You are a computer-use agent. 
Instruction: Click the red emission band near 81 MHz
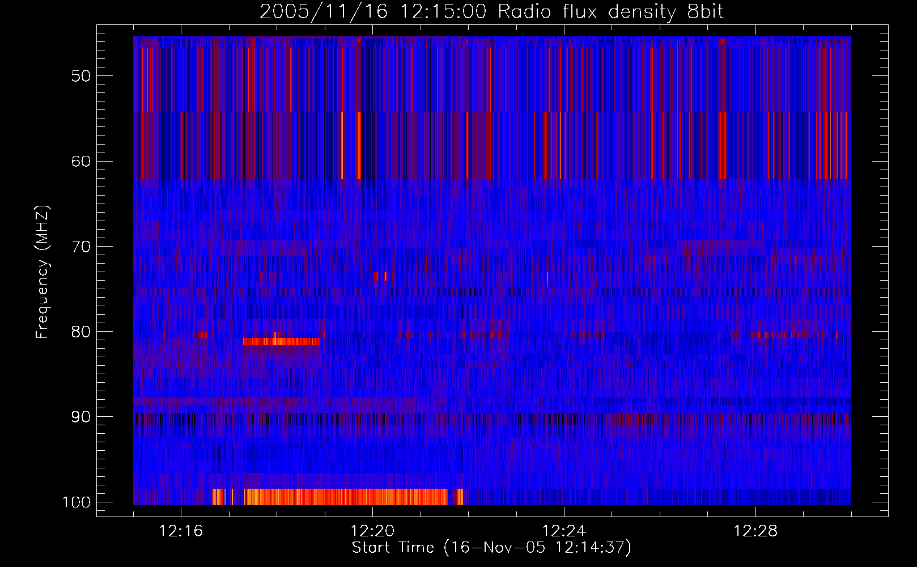[x=282, y=341]
